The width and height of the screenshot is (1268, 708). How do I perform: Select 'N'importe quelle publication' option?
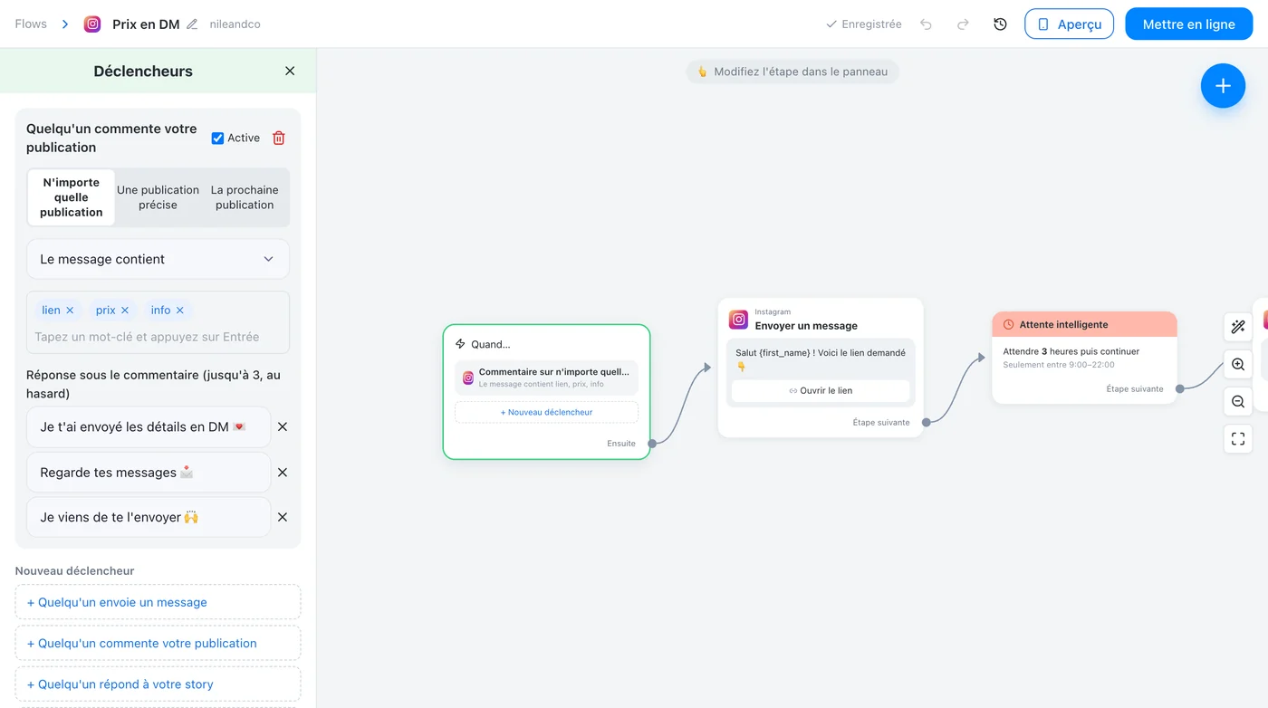point(72,197)
